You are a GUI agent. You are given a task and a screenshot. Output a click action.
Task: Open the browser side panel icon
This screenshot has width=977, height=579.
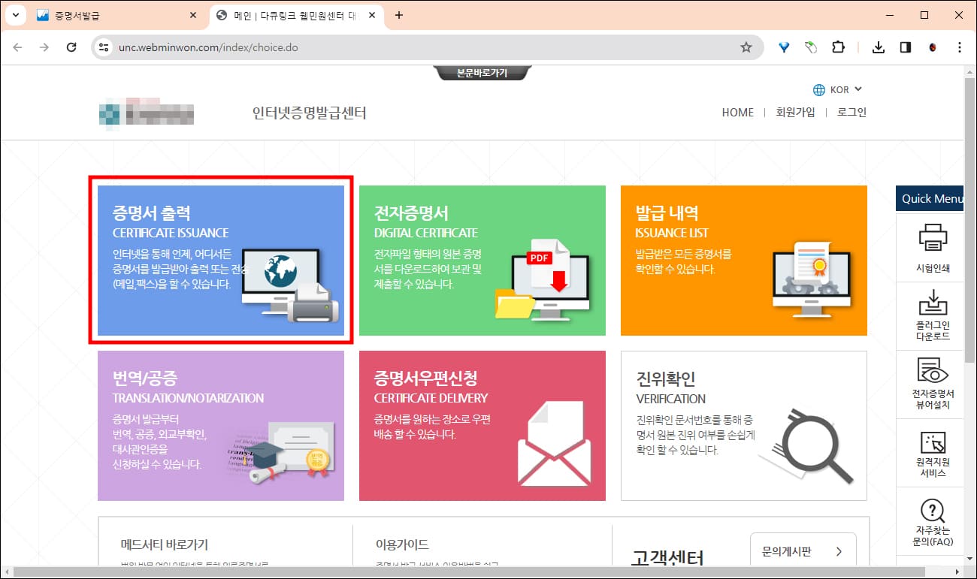pyautogui.click(x=906, y=47)
